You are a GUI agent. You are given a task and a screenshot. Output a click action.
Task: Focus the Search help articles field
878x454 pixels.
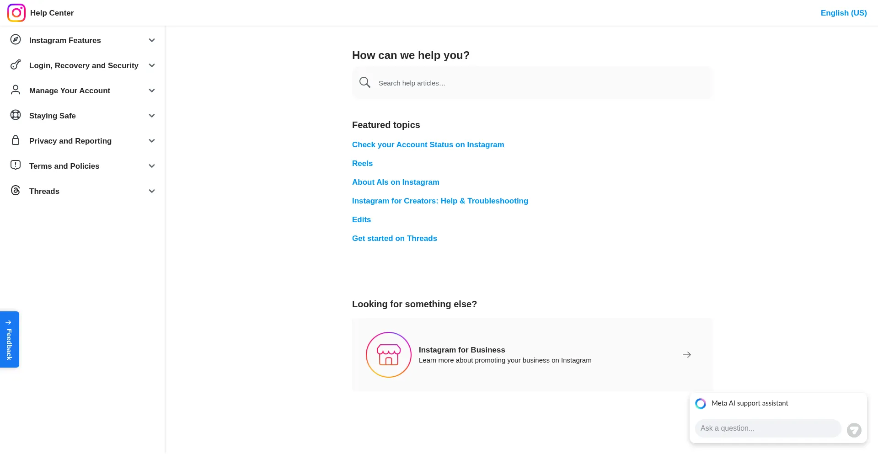click(532, 83)
